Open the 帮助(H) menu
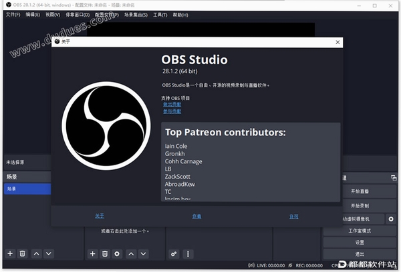This screenshot has height=272, width=401. 180,15
